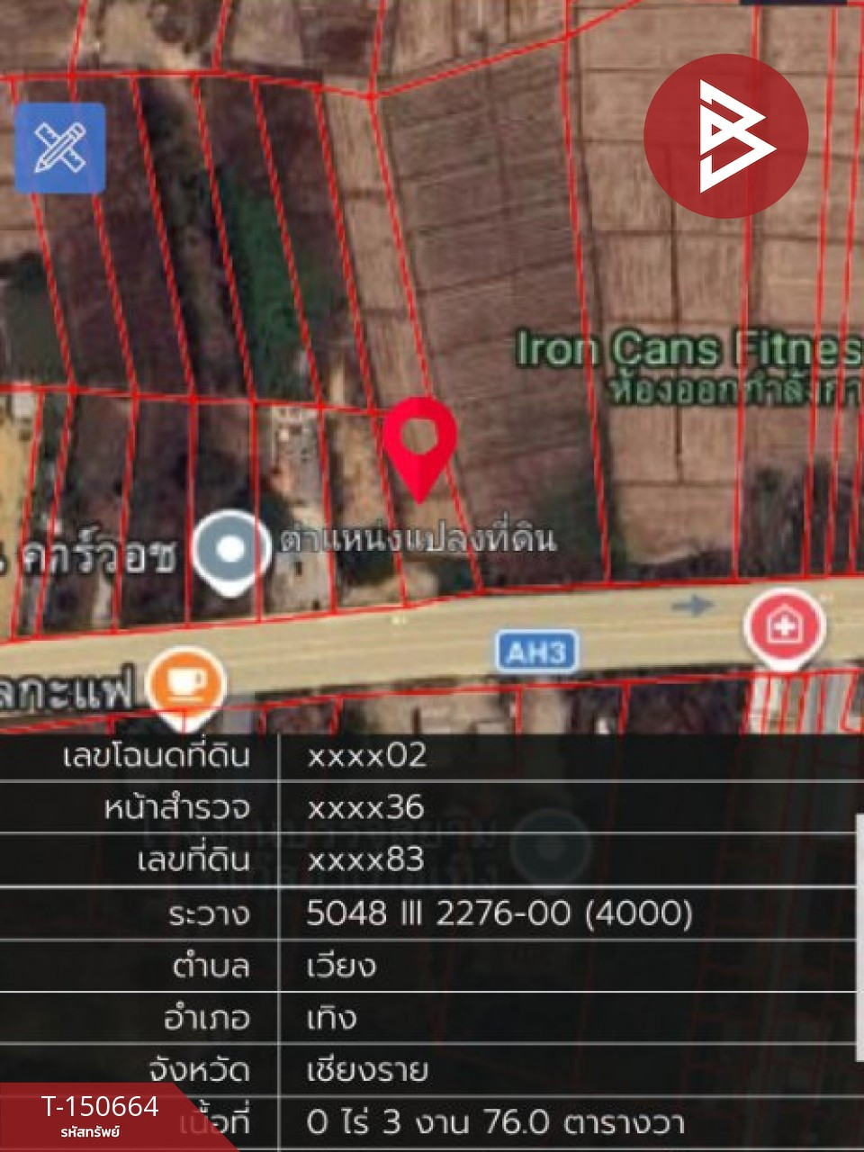The image size is (864, 1152).
Task: Click the T-150664 property code badge
Action: 100,1116
